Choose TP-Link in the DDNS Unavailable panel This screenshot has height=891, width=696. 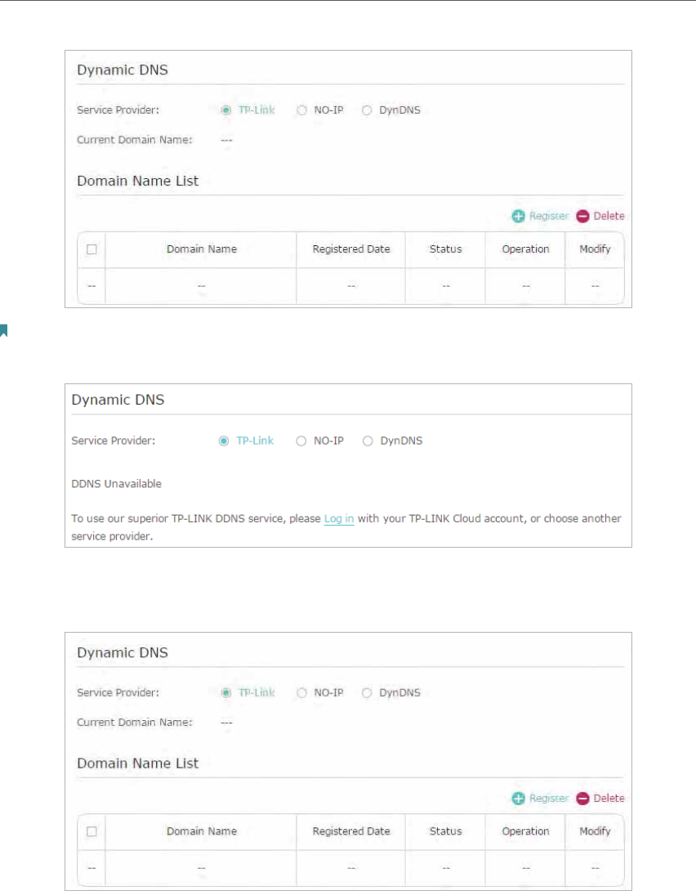(x=224, y=441)
